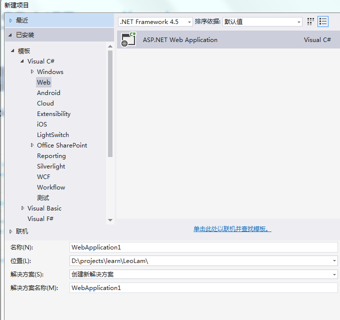This screenshot has height=320, width=340.
Task: Click the 解决方案名称 input field
Action: tap(203, 288)
